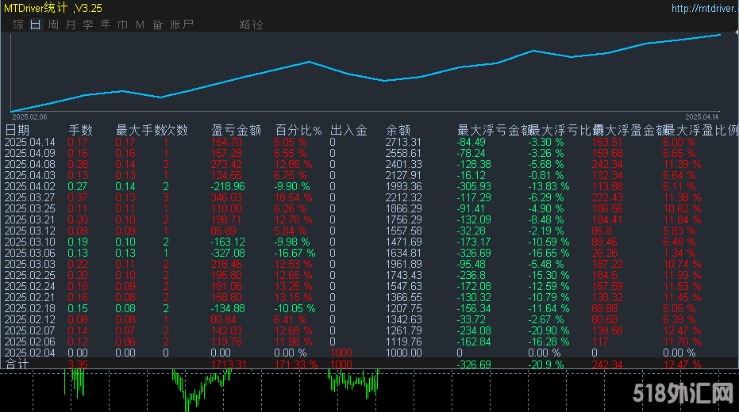Click the -327.08 loss value

click(x=228, y=253)
